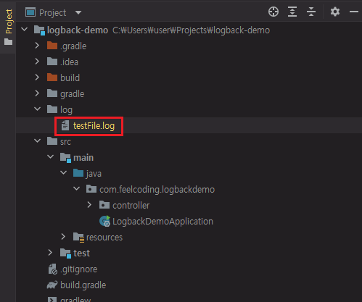Expand the .idea folder
The width and height of the screenshot is (362, 302).
(x=37, y=62)
